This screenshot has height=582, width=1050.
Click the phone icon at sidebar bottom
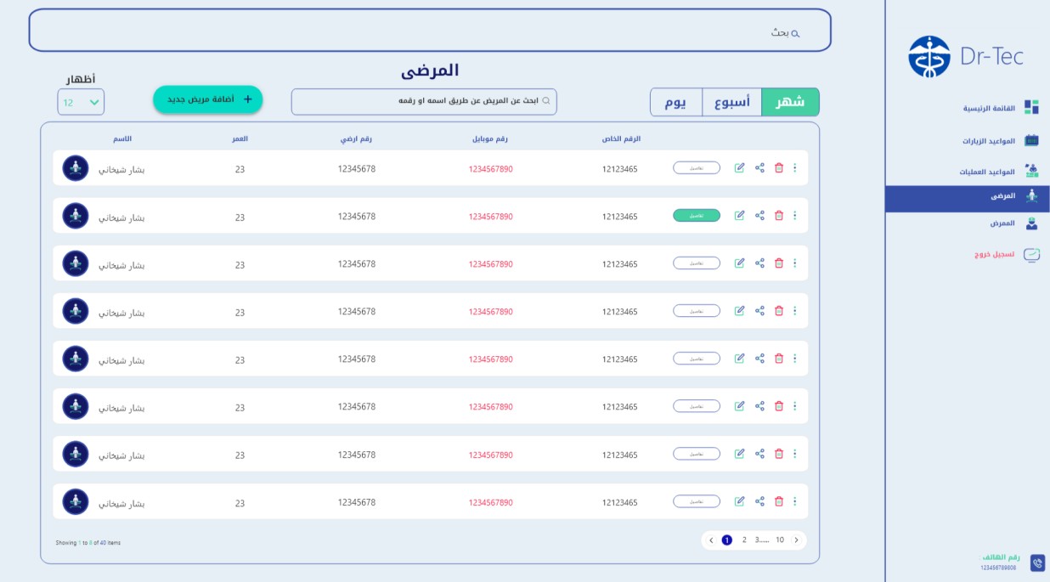coord(1037,562)
